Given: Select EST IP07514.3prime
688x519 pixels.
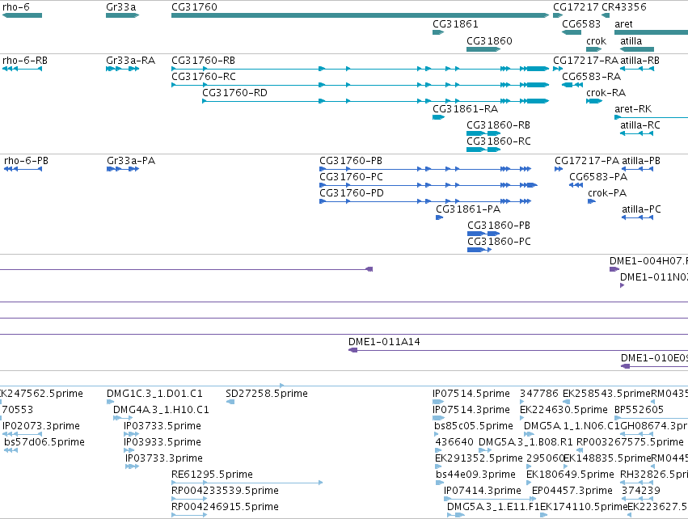Looking at the screenshot, I should (x=471, y=410).
